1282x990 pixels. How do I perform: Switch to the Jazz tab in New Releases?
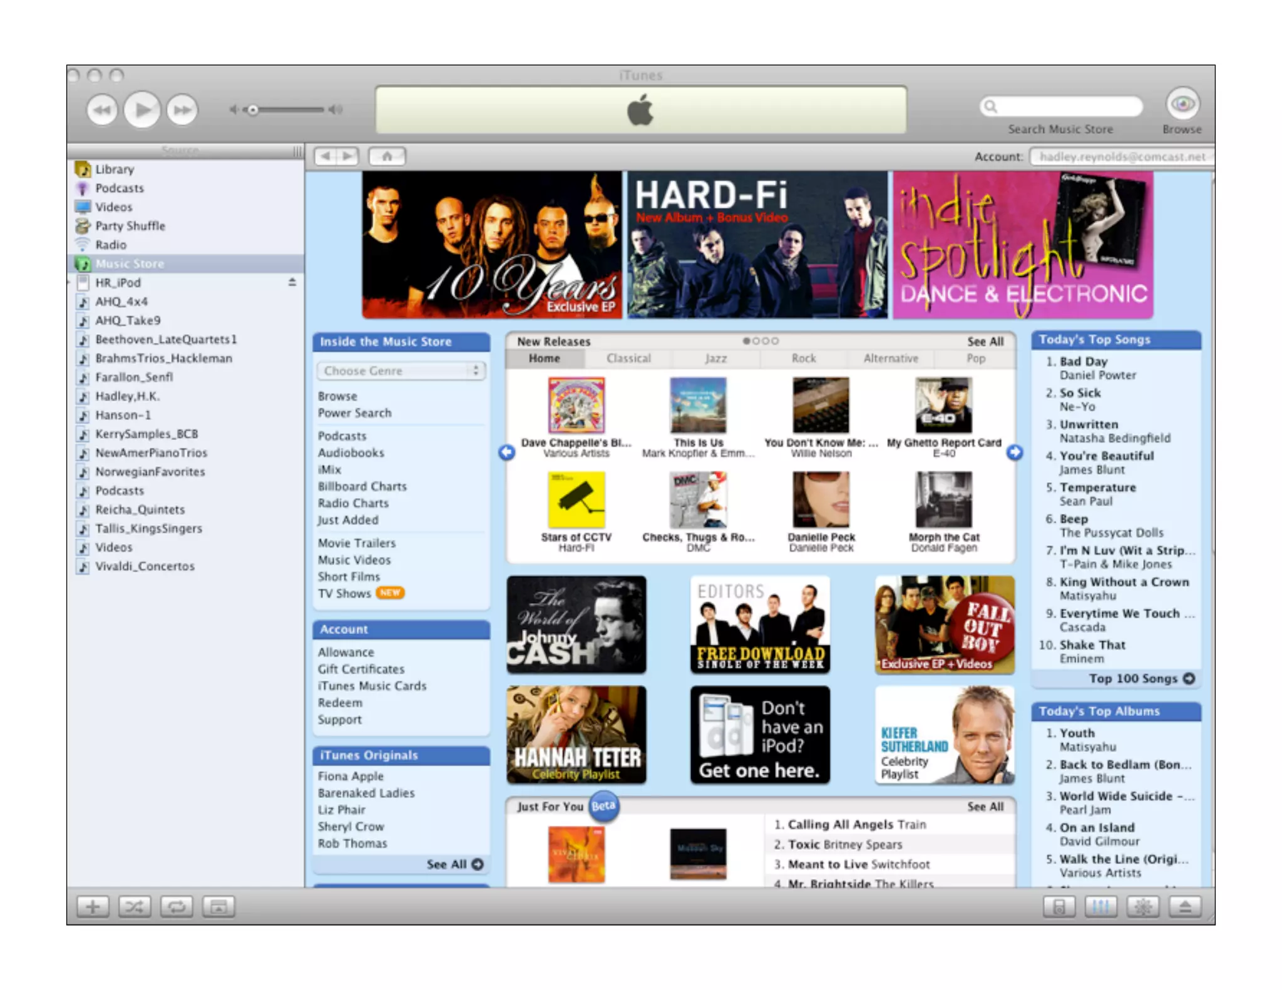[x=715, y=359]
